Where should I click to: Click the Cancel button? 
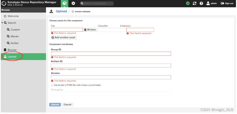[67, 105]
